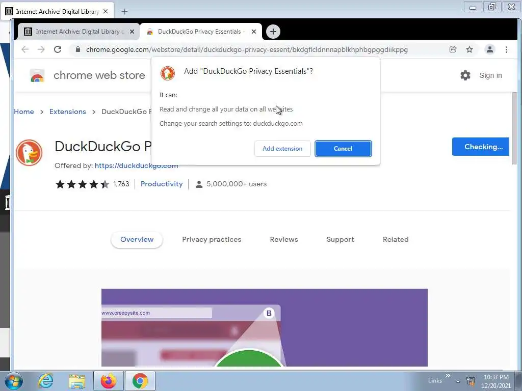522x391 pixels.
Task: Select the outer Internet Archive window tab
Action: tap(57, 11)
